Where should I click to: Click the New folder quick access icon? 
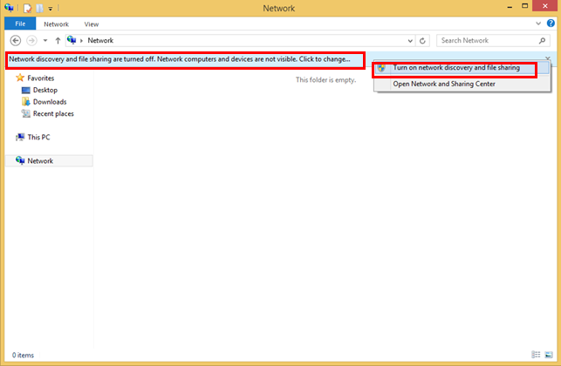pos(39,8)
